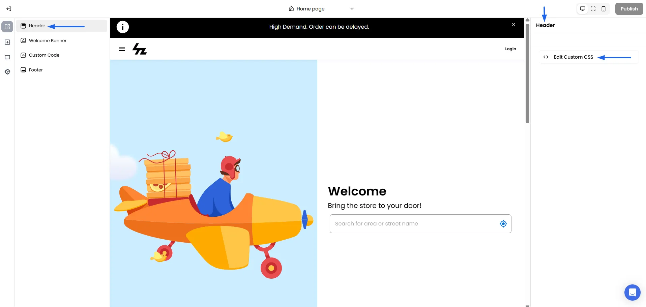
Task: Click the Publish button
Action: pos(629,9)
